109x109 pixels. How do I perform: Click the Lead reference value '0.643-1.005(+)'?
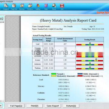pos(91,80)
